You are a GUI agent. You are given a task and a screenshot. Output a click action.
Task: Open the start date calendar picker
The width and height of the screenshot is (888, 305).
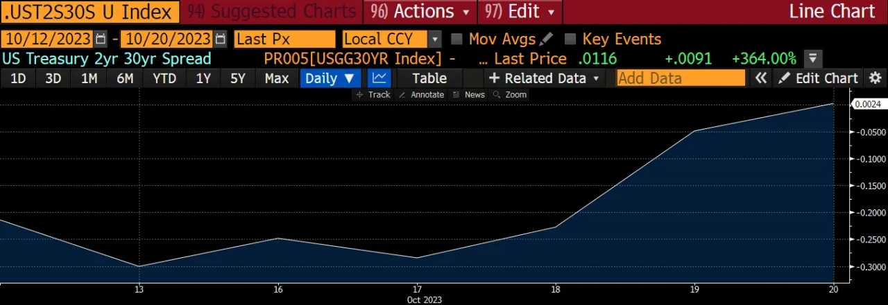tap(101, 39)
